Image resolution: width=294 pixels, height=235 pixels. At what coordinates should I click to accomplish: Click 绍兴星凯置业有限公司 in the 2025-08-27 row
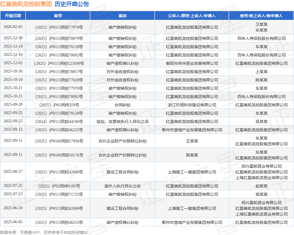tap(262, 166)
